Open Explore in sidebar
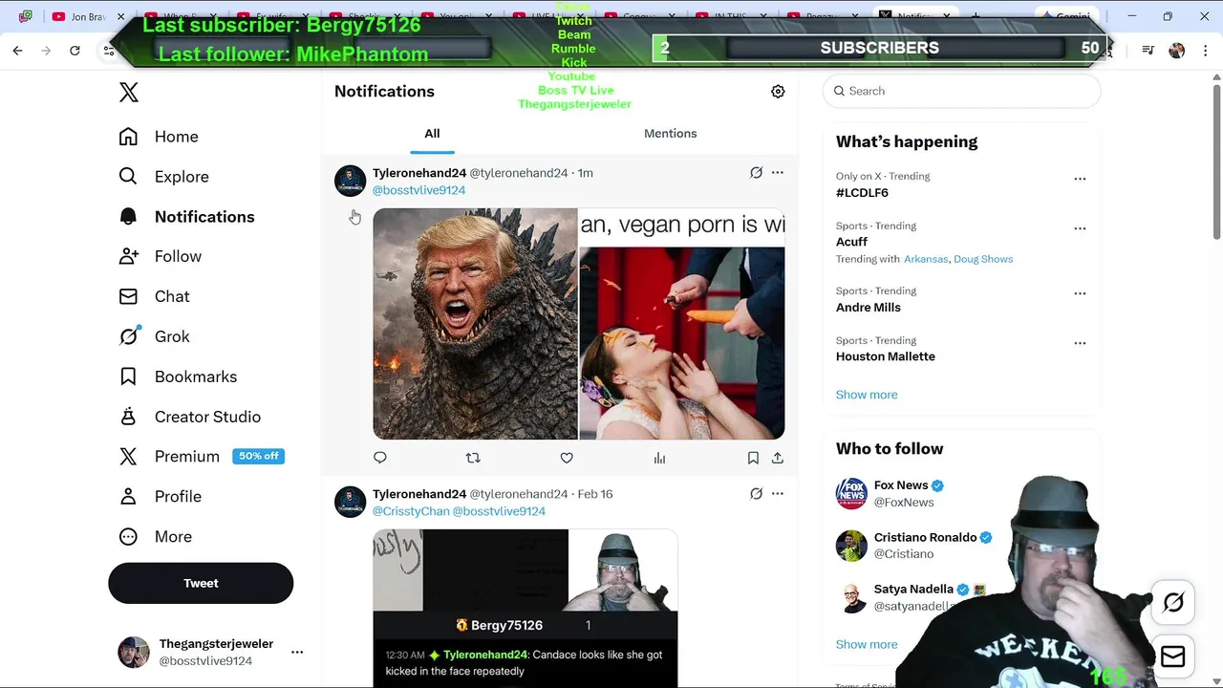The height and width of the screenshot is (688, 1223). coord(163,177)
